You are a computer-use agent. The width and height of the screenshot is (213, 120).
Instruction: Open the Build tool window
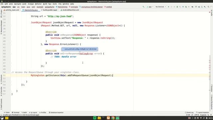[24, 113]
